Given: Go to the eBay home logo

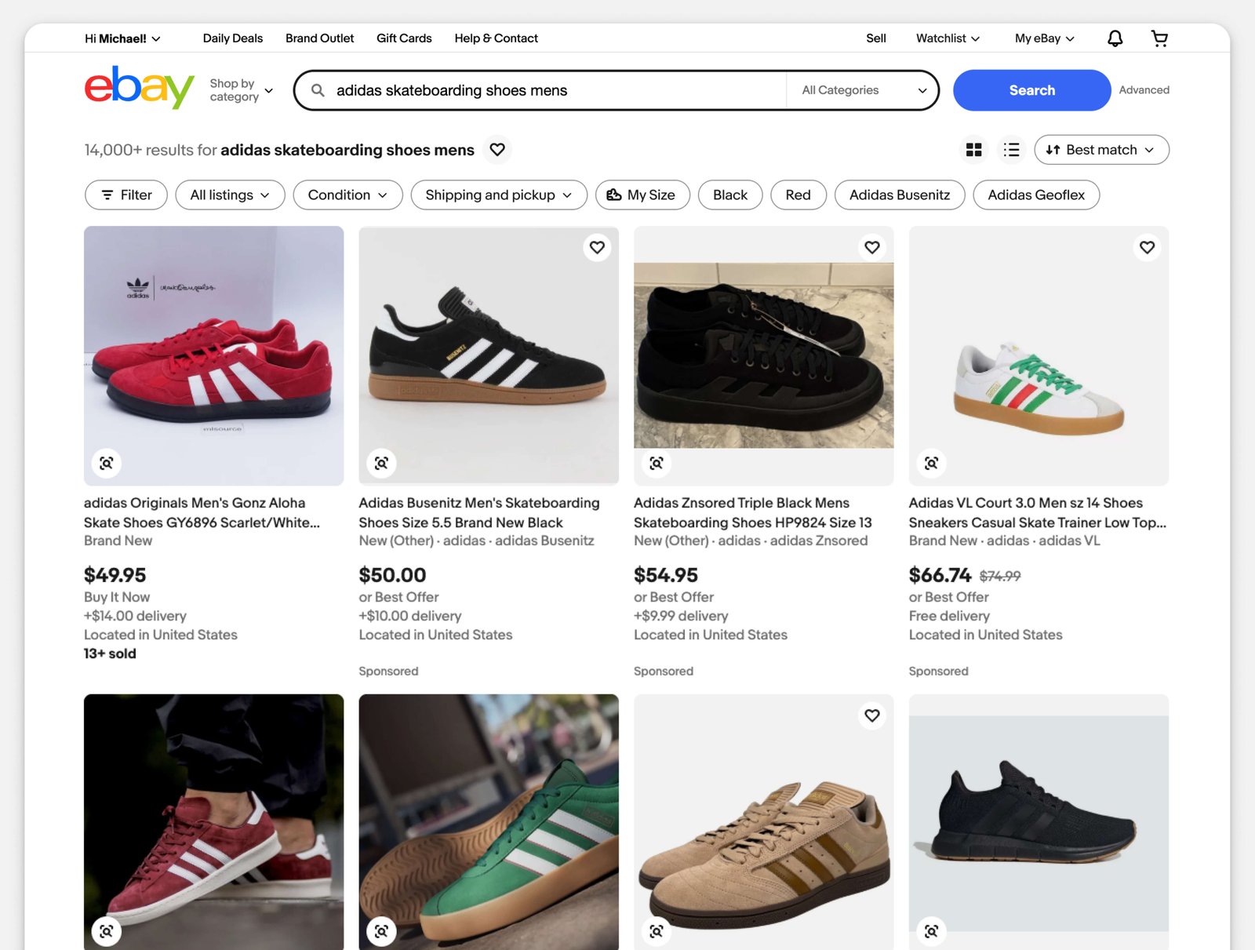Looking at the screenshot, I should [x=139, y=88].
